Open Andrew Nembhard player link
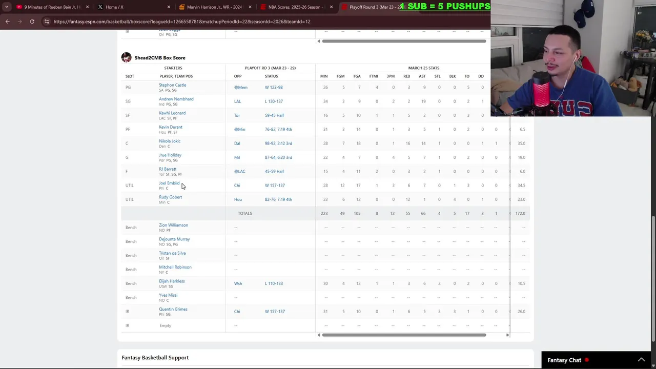656x369 pixels. tap(176, 99)
